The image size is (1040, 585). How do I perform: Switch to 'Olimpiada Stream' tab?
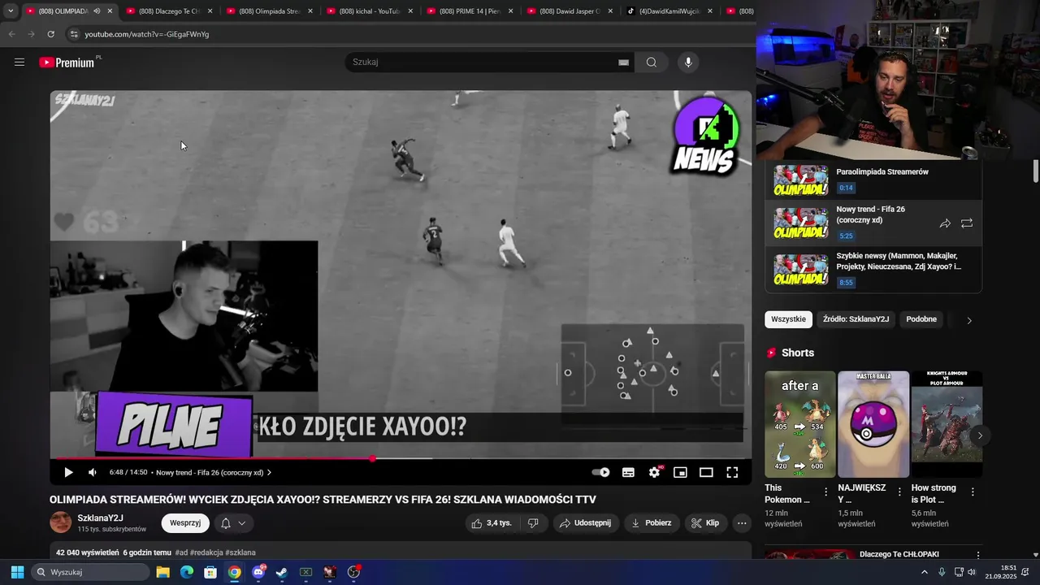(x=269, y=11)
